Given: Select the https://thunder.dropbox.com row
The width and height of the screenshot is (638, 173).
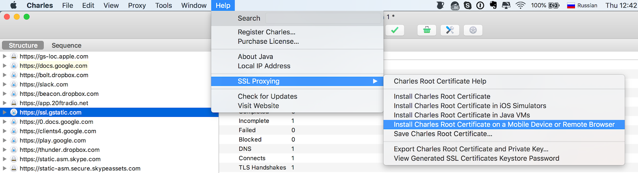Looking at the screenshot, I should coord(109,150).
